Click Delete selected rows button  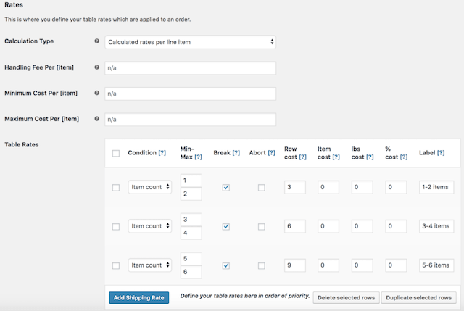click(x=345, y=297)
